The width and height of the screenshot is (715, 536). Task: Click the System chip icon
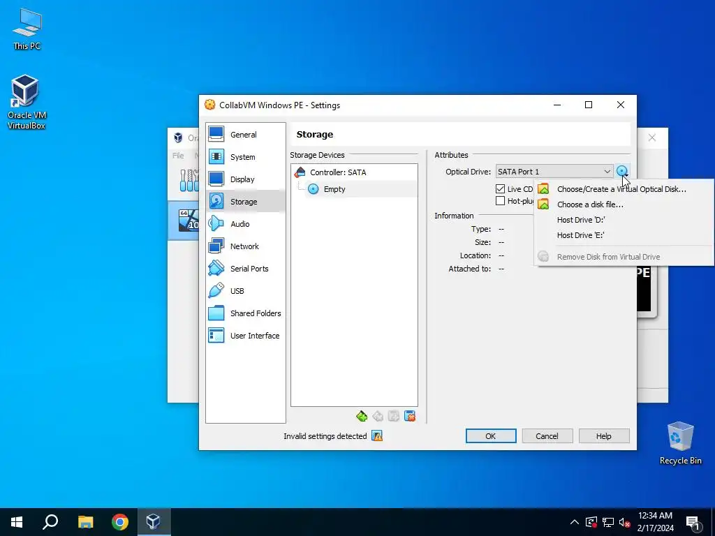pyautogui.click(x=216, y=156)
